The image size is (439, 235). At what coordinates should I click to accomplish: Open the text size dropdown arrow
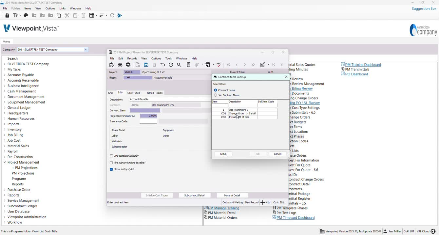pyautogui.click(x=20, y=15)
